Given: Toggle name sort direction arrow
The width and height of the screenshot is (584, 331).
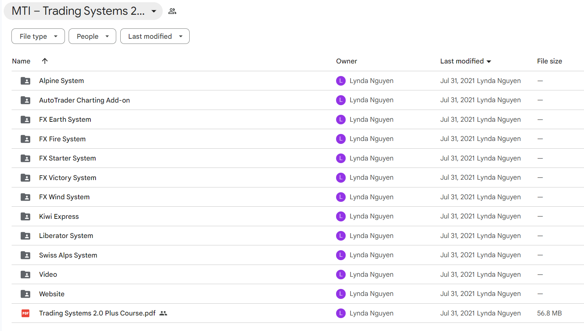Looking at the screenshot, I should pos(45,61).
